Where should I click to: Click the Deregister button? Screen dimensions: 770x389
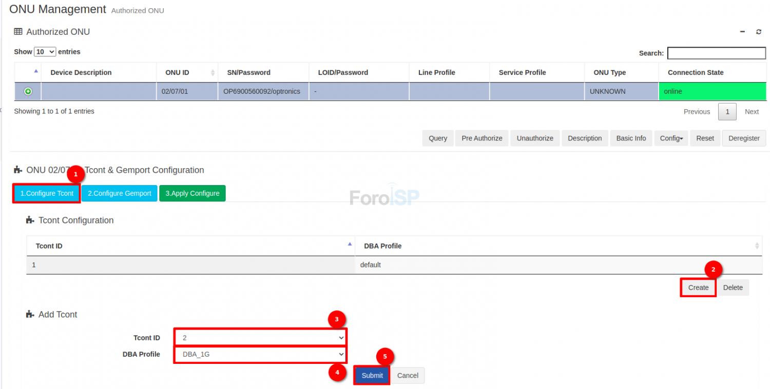click(744, 138)
